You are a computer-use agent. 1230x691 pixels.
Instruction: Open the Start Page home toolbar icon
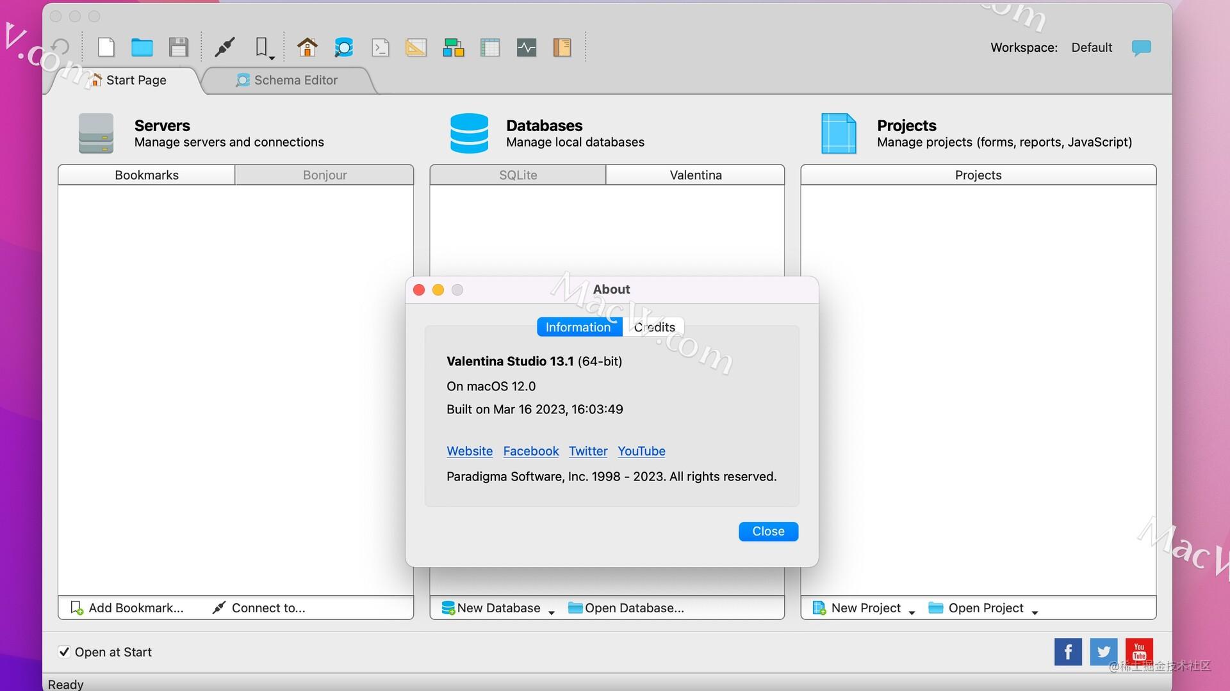(x=307, y=47)
